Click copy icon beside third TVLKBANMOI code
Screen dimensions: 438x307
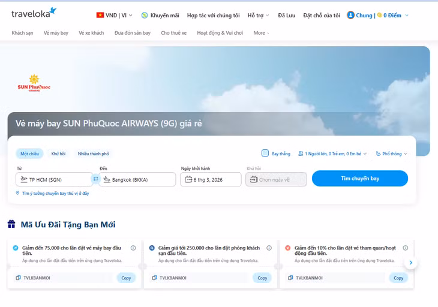290,278
